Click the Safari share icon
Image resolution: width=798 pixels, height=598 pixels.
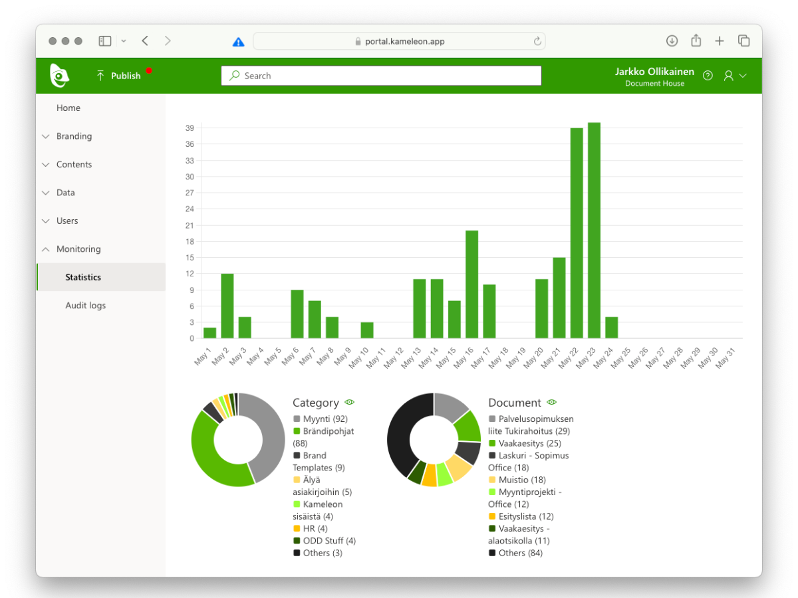coord(696,41)
